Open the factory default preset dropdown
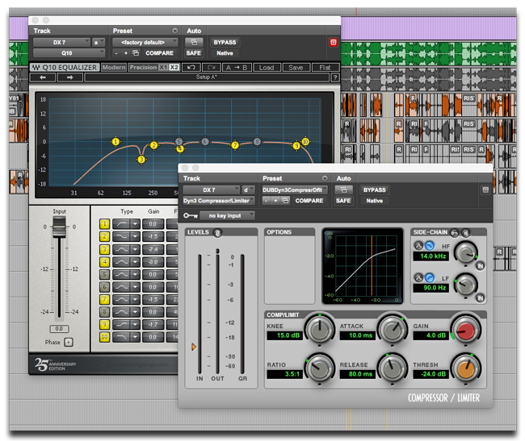 (145, 43)
